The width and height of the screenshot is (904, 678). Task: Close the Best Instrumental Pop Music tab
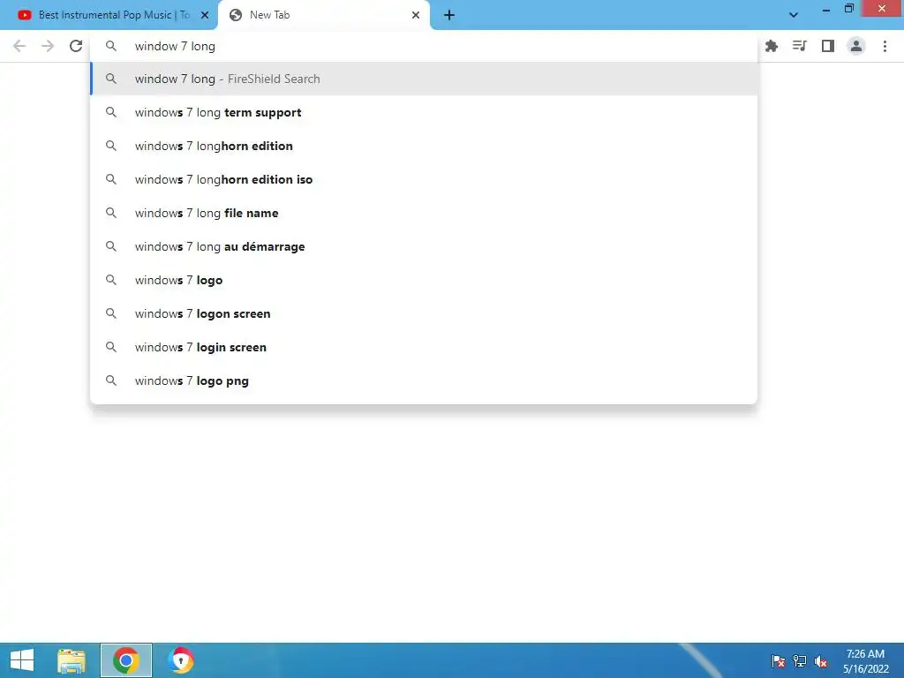[x=205, y=16]
